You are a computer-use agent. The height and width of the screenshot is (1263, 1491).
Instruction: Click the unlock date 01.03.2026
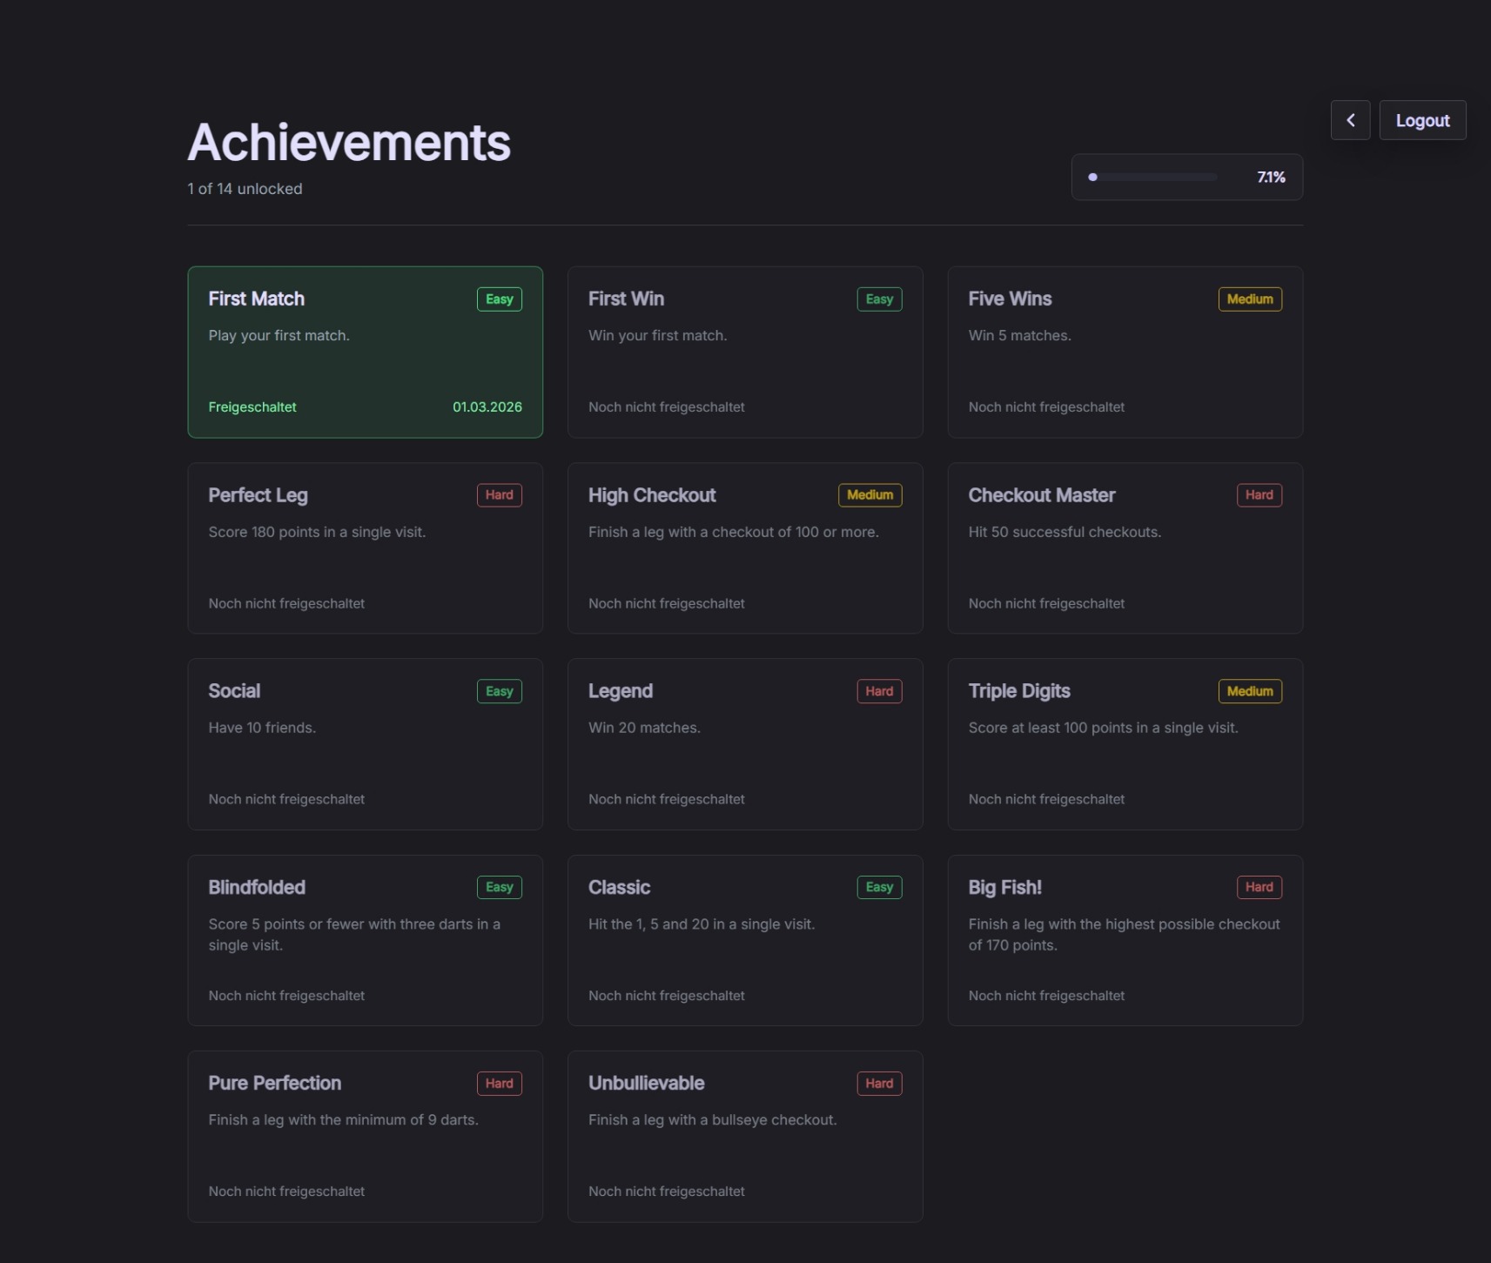pos(487,407)
